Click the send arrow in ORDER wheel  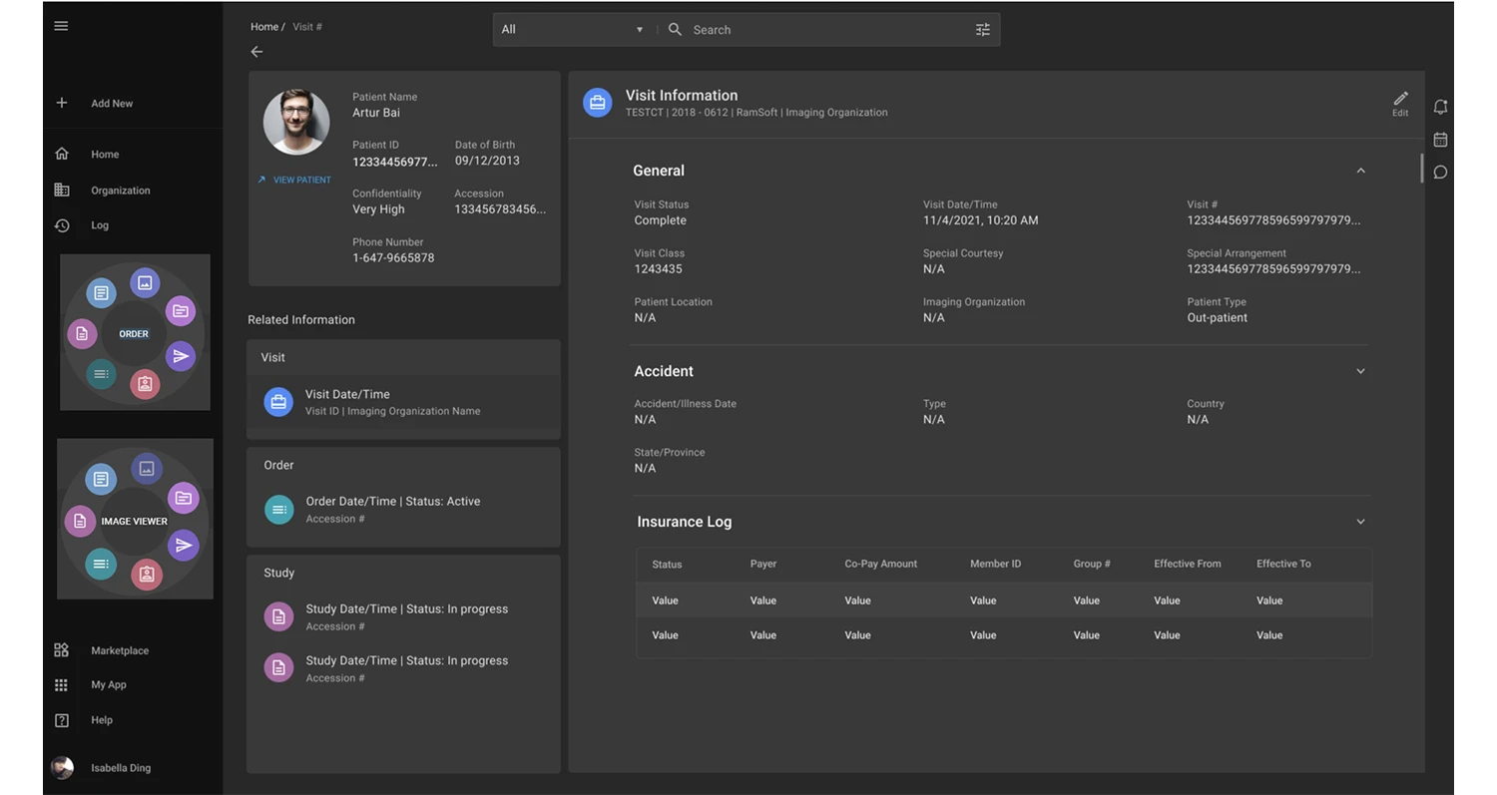coord(181,356)
